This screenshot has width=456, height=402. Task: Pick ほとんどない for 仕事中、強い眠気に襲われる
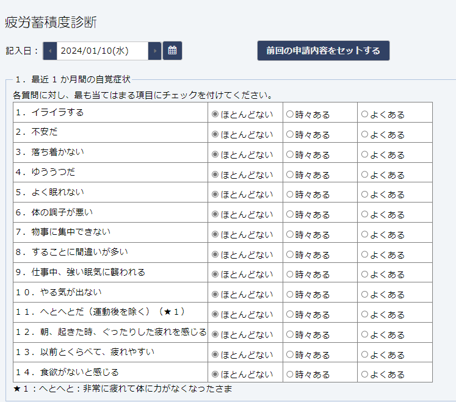point(215,275)
